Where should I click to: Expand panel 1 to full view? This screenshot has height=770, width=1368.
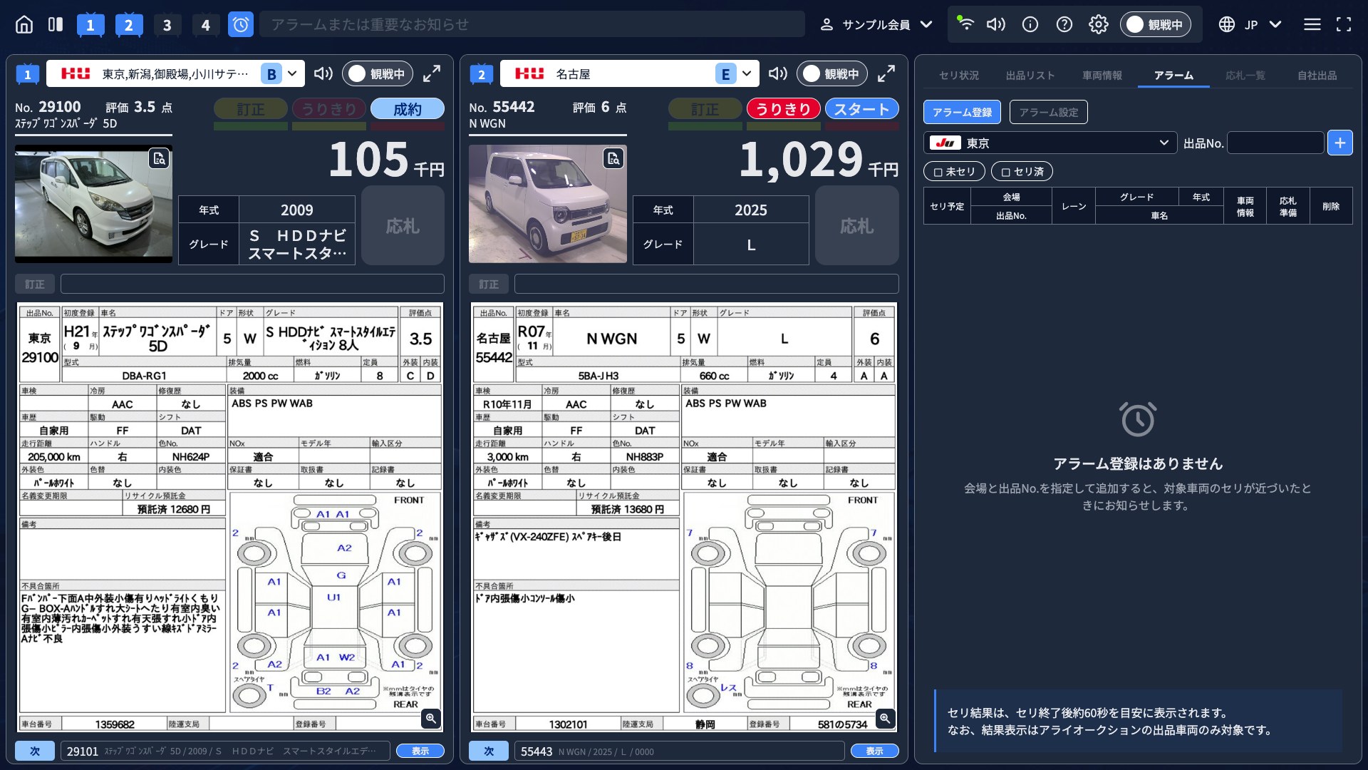tap(432, 73)
